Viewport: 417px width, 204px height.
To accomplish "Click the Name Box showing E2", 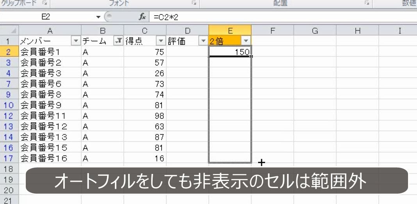I will click(46, 17).
